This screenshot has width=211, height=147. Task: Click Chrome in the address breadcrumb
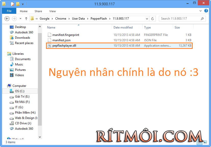point(61,19)
